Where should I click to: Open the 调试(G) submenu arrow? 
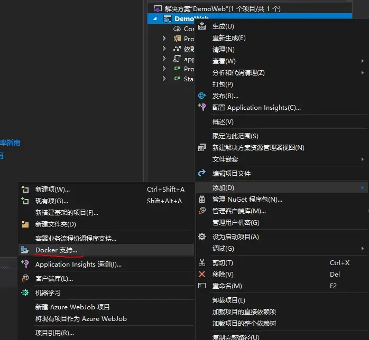click(x=363, y=248)
